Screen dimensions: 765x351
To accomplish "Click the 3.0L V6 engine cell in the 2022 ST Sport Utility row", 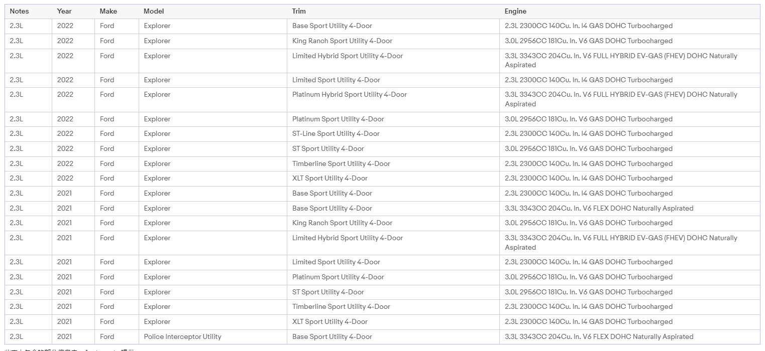I will [x=589, y=148].
